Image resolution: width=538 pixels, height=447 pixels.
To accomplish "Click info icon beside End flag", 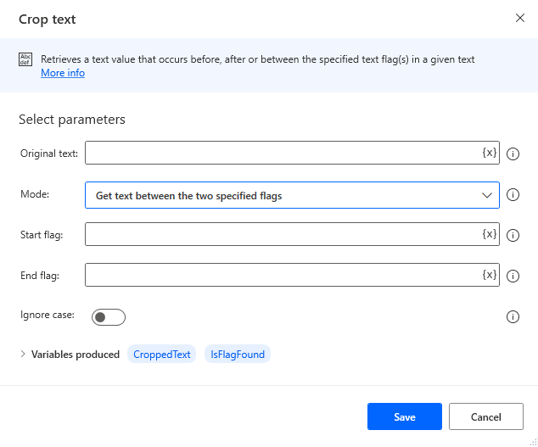I will tap(513, 276).
